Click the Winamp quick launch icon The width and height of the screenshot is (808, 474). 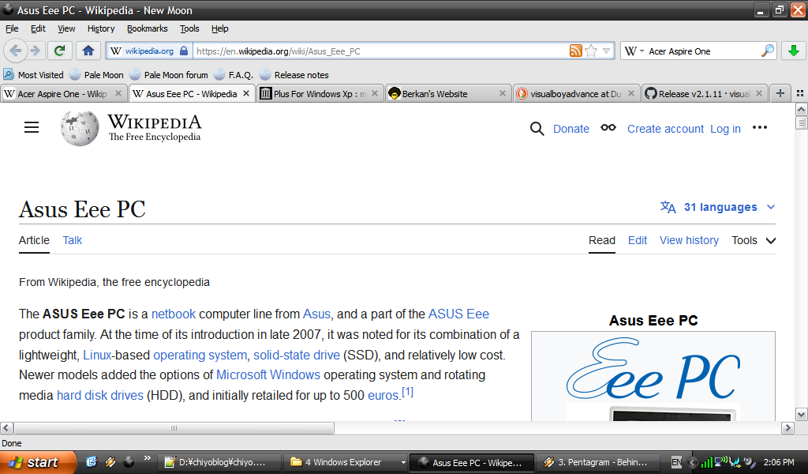(110, 461)
